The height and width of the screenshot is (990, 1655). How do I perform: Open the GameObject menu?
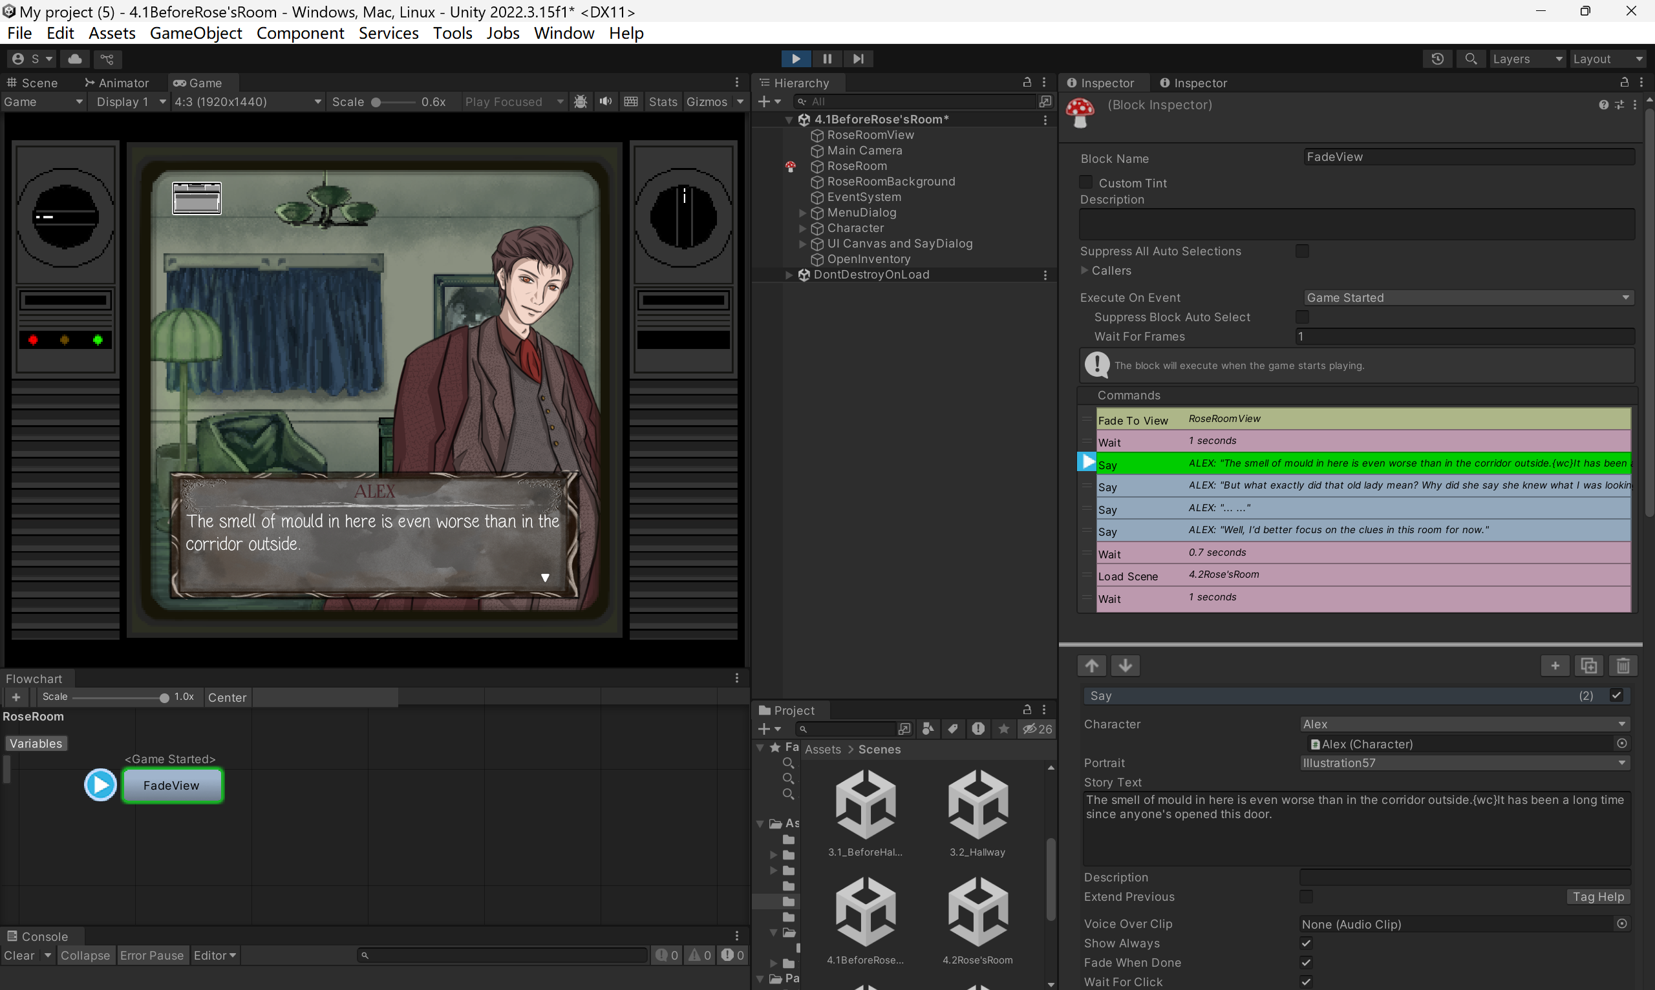pyautogui.click(x=195, y=33)
